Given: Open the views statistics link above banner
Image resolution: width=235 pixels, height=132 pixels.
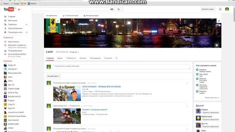Looking at the screenshot, I should click(x=70, y=15).
